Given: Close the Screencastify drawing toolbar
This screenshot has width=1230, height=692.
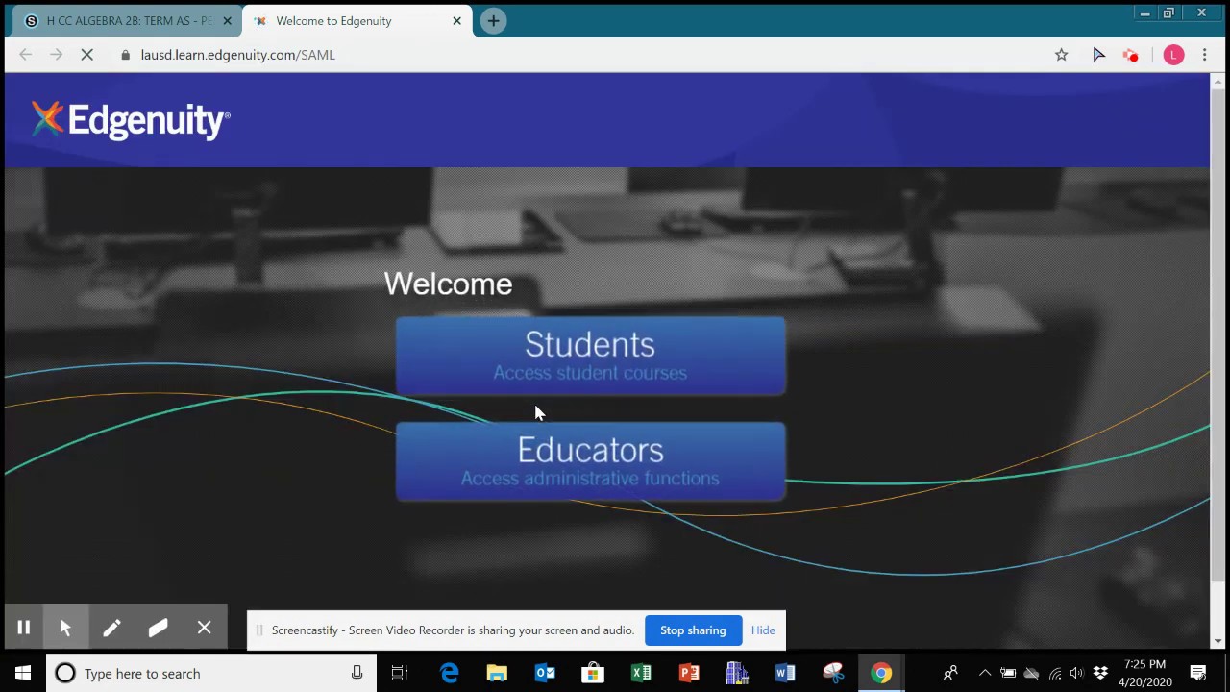Looking at the screenshot, I should pos(205,628).
